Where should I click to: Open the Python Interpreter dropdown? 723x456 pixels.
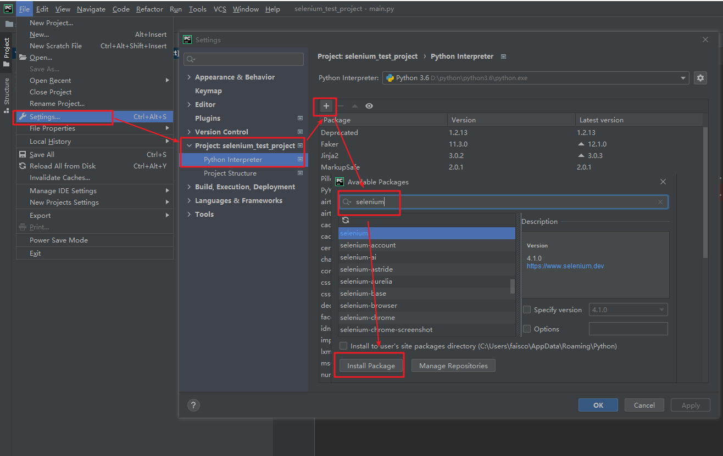tap(683, 78)
